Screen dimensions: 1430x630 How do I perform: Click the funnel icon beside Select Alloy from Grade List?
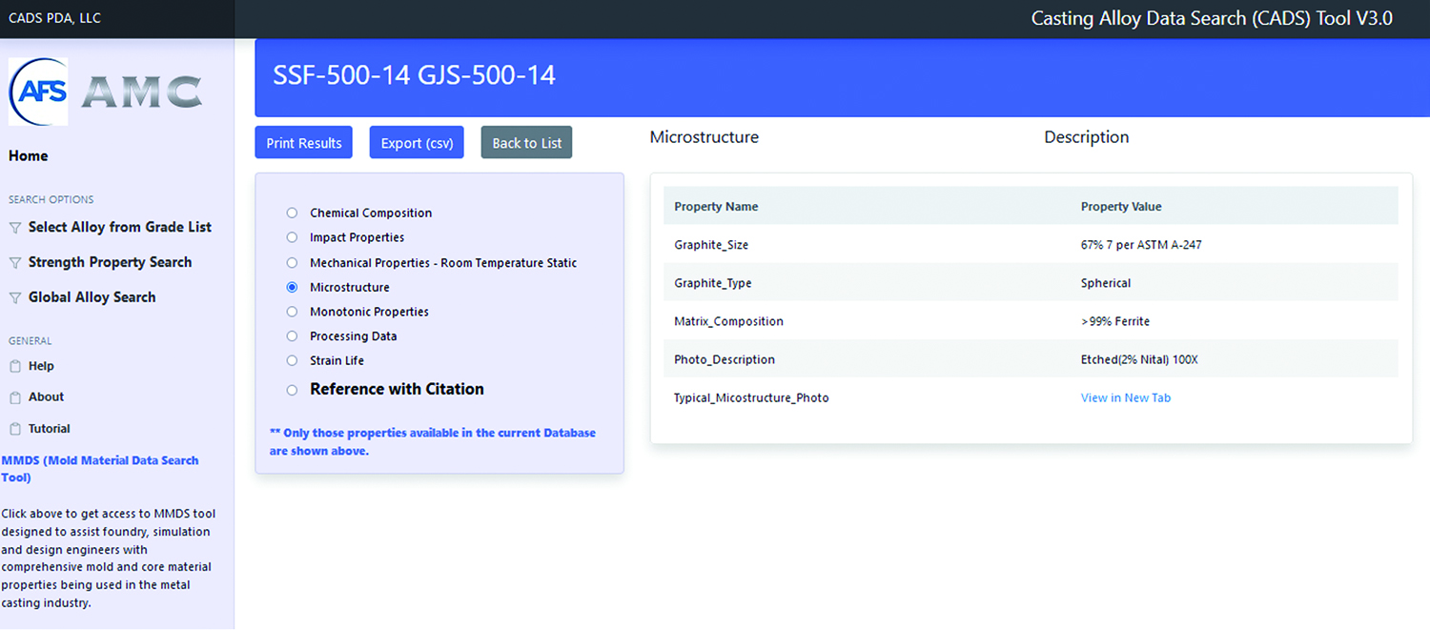(14, 228)
